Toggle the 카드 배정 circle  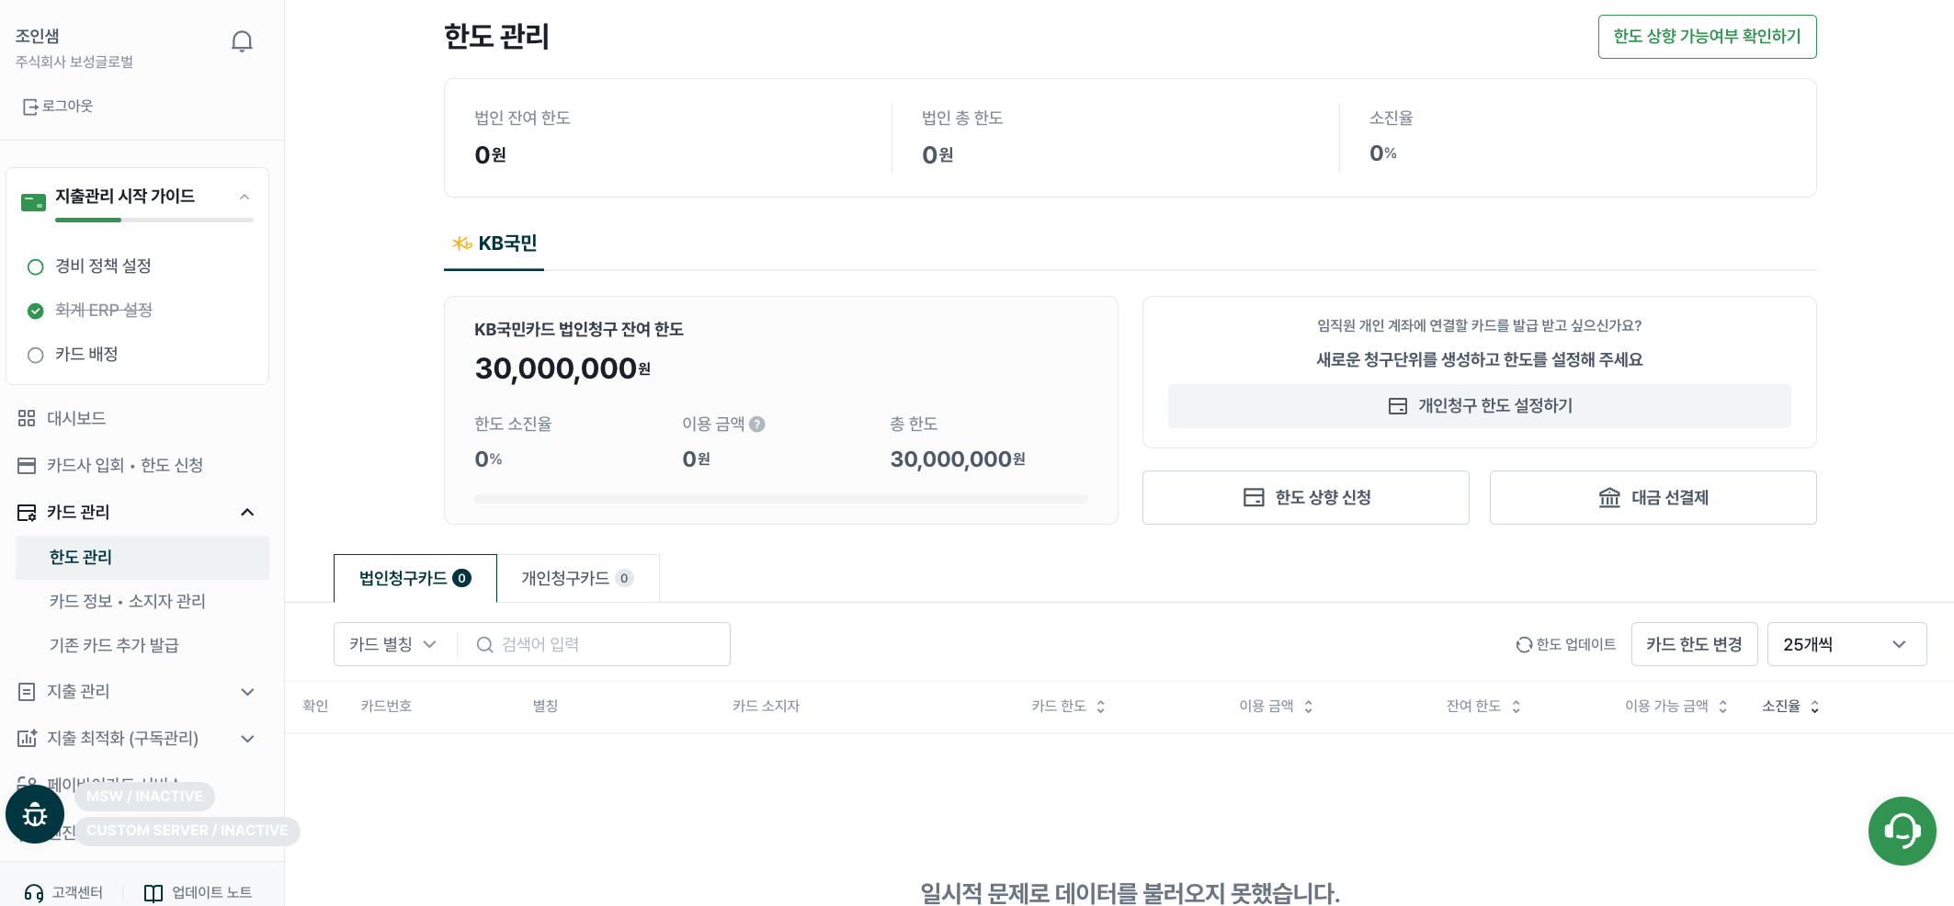click(x=36, y=355)
